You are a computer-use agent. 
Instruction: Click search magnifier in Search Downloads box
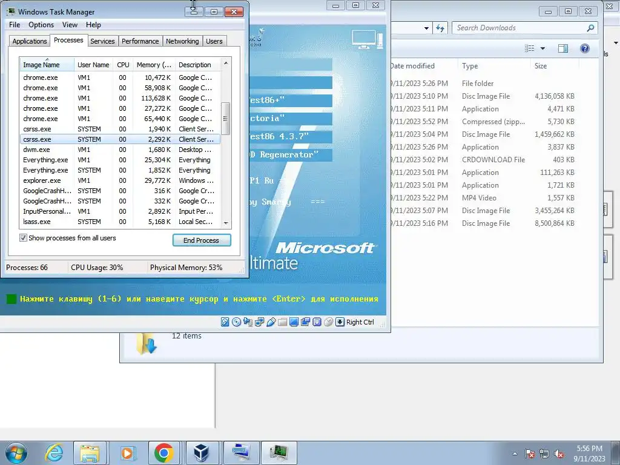point(590,28)
